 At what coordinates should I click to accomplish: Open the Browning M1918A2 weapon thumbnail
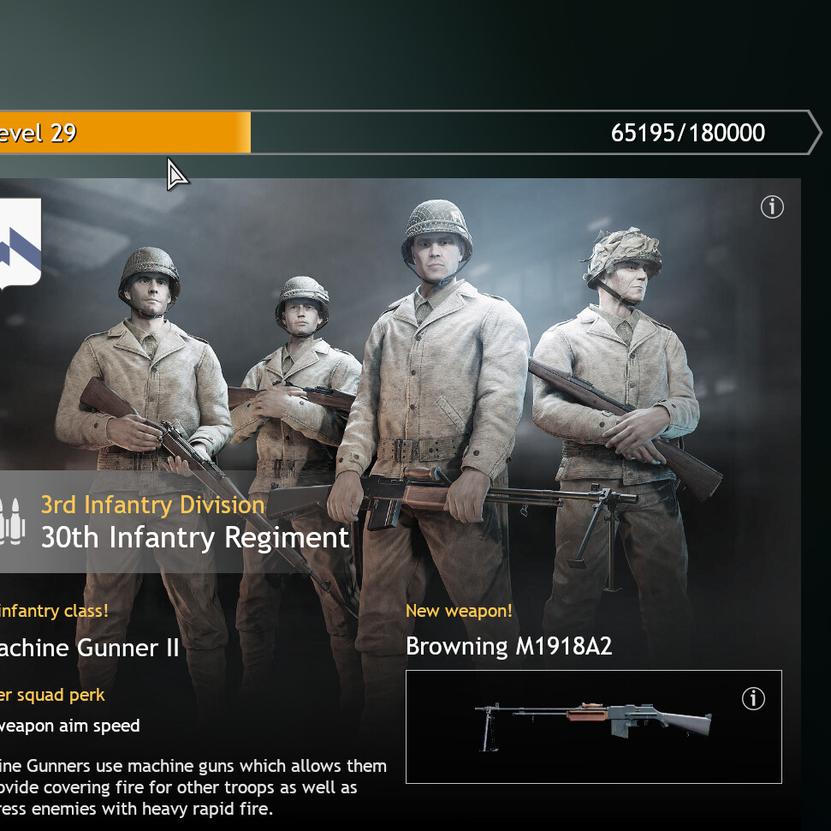594,726
